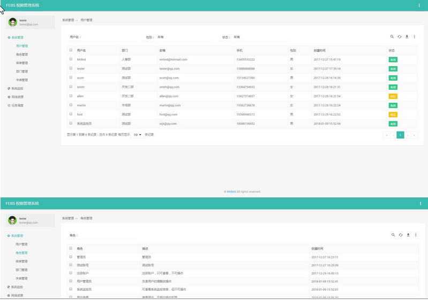Click the refresh icon above the user table
The width and height of the screenshot is (428, 300).
[400, 37]
